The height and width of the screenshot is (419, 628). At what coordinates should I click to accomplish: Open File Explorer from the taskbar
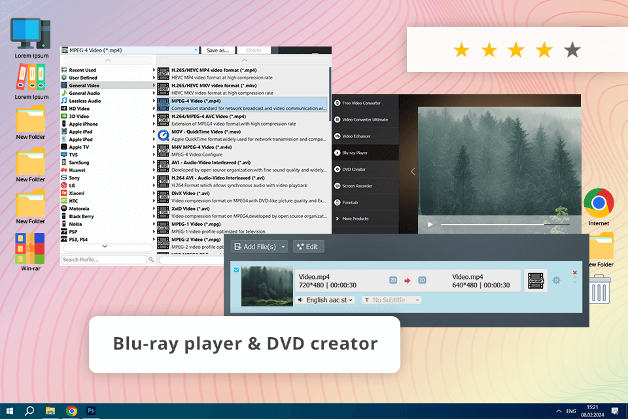50,411
